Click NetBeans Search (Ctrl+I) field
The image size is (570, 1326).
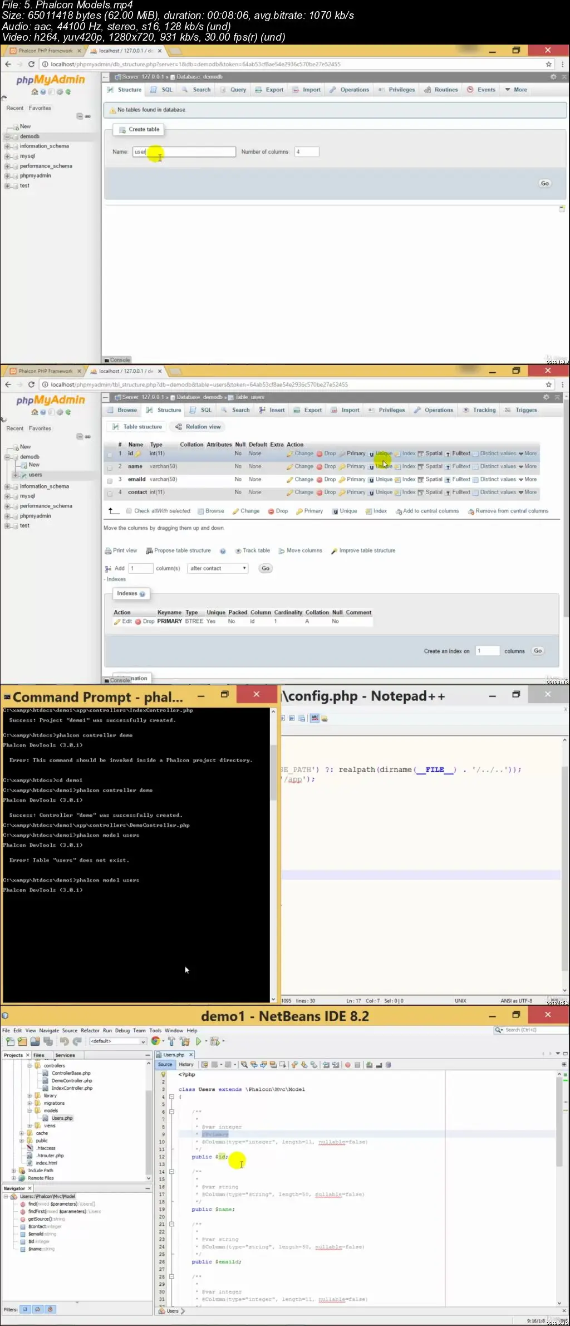[x=531, y=1030]
